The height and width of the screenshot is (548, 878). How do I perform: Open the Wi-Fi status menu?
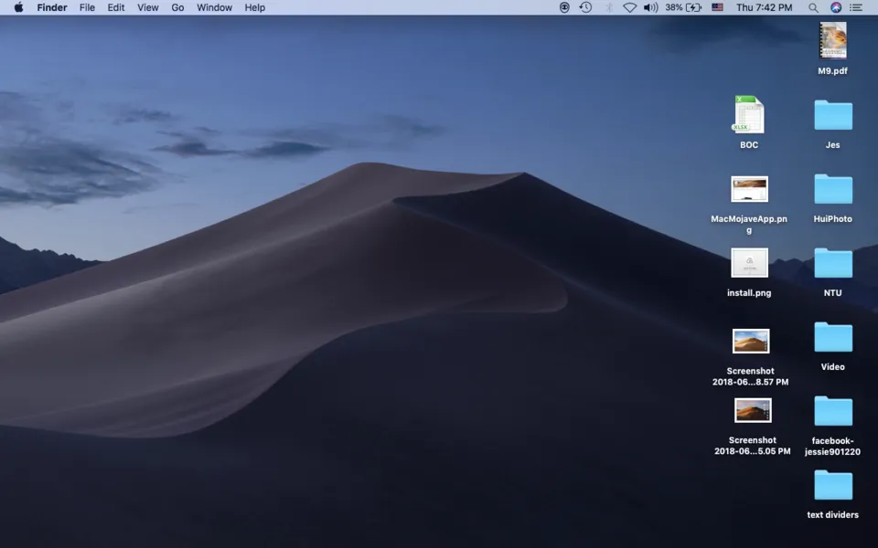629,7
